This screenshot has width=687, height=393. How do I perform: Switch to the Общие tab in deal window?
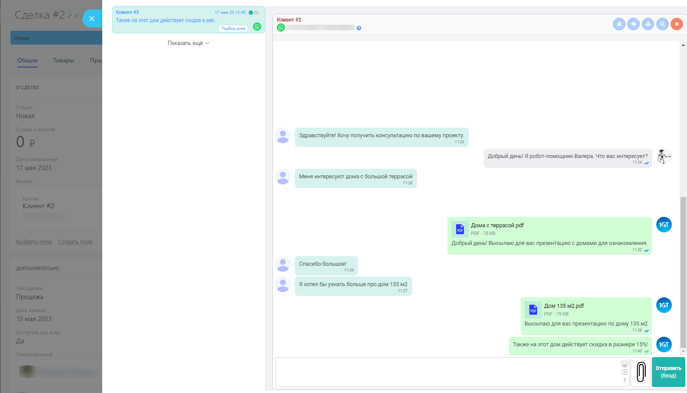tap(27, 61)
